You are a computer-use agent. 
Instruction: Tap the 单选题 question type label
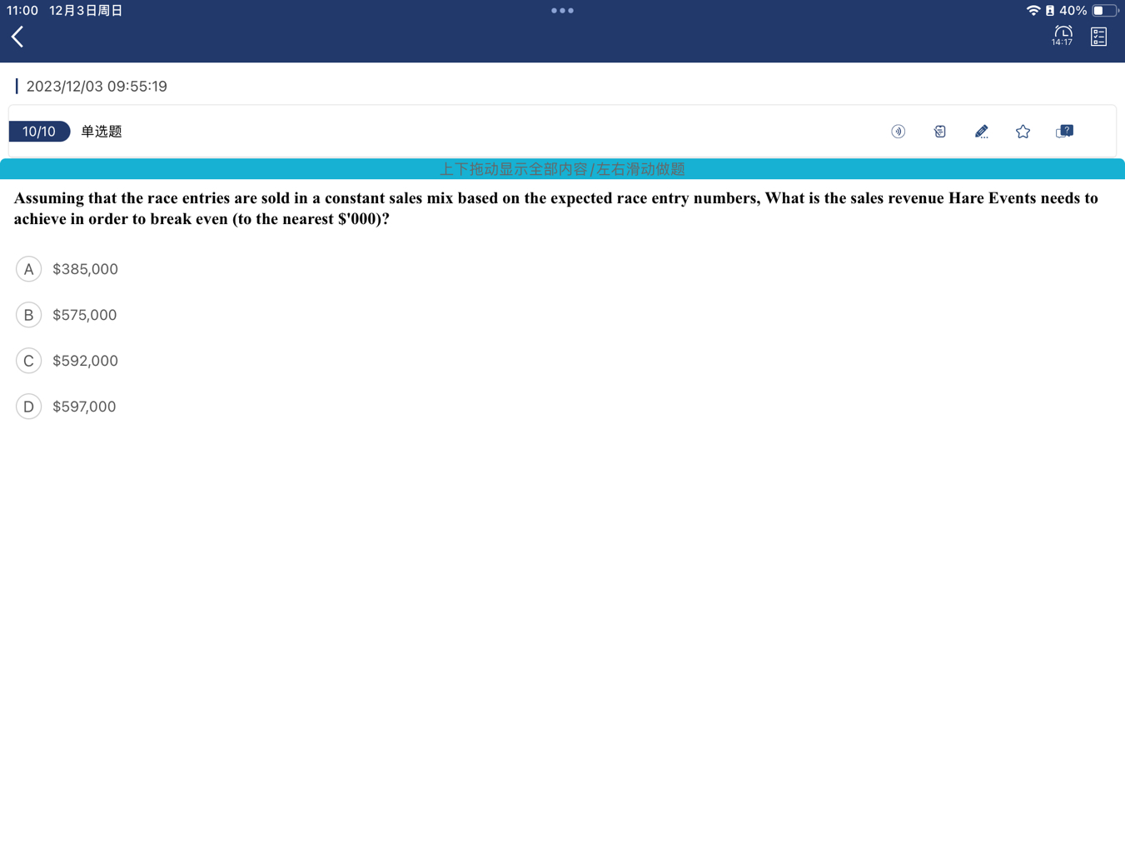pyautogui.click(x=102, y=132)
